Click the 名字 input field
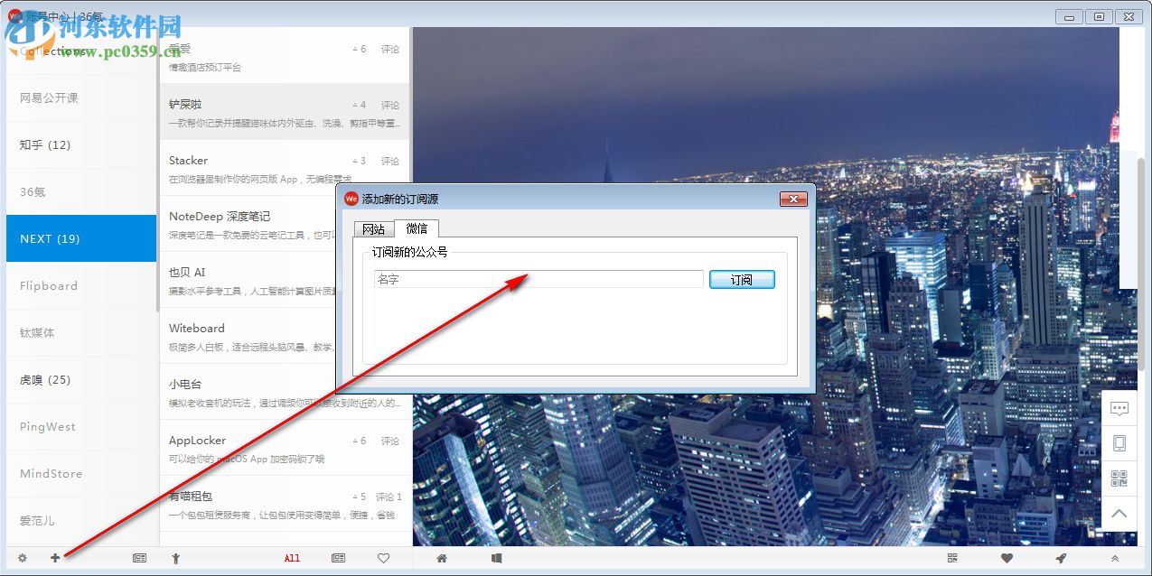Viewport: 1152px width, 576px height. (x=538, y=279)
